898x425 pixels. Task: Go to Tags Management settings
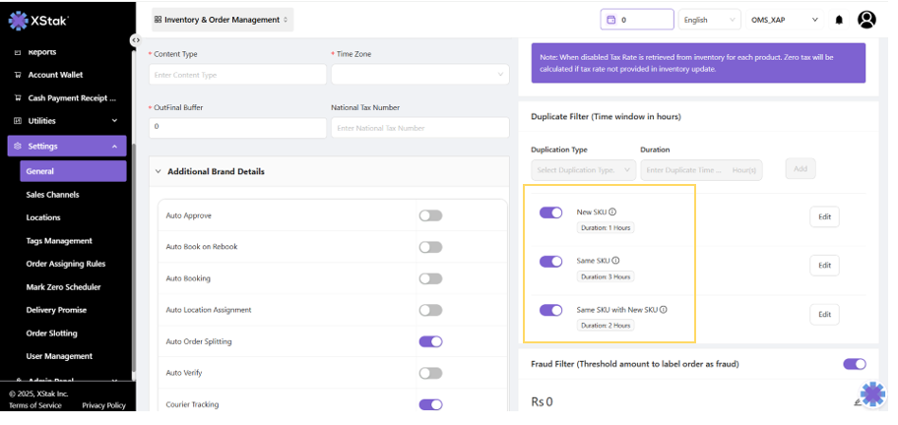coord(59,241)
